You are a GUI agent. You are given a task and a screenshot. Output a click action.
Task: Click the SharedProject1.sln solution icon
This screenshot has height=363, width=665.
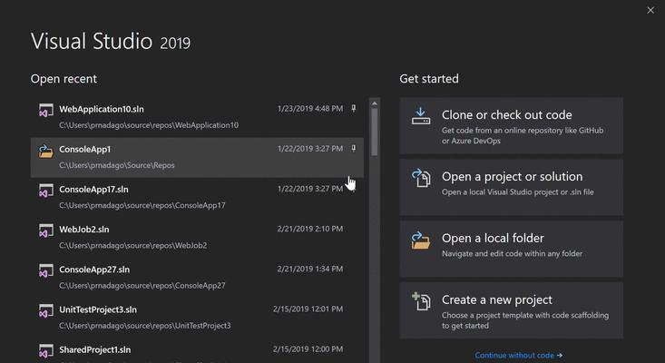(x=45, y=350)
